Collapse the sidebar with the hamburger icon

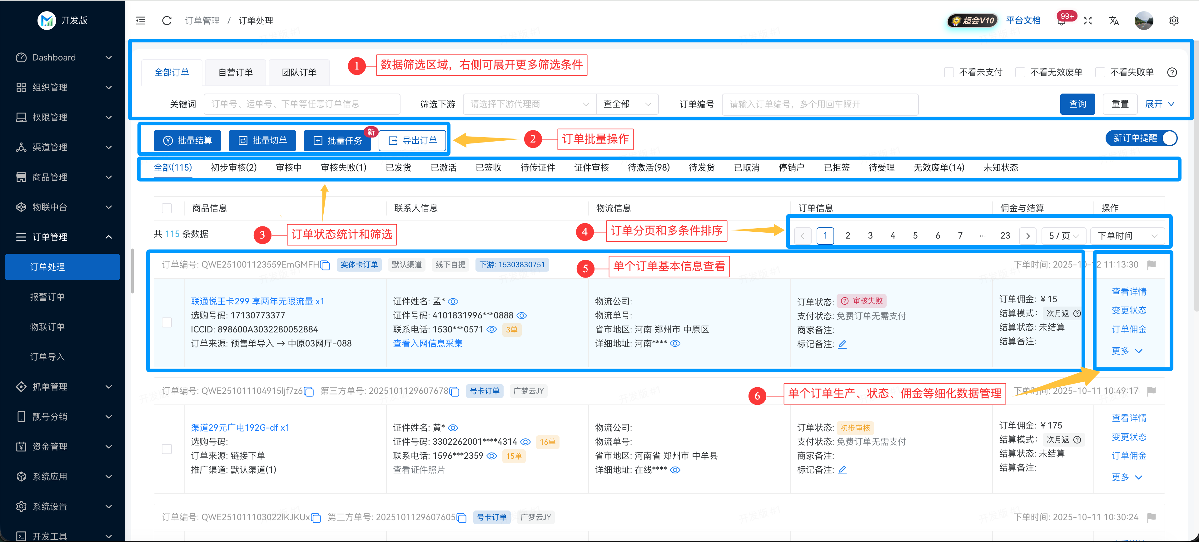tap(140, 20)
